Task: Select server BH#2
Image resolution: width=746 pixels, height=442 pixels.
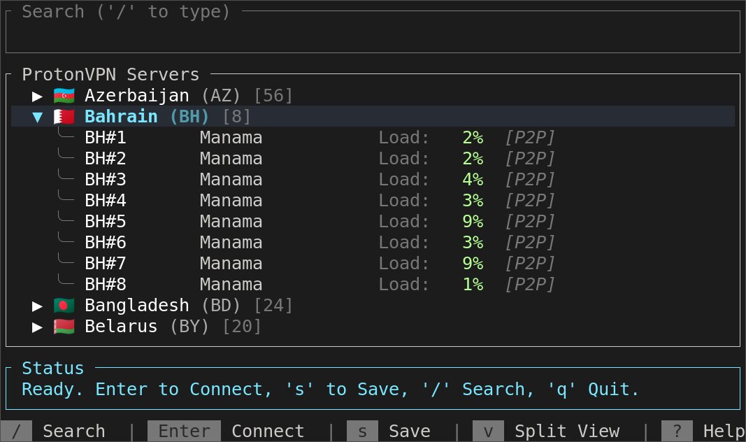Action: [106, 159]
